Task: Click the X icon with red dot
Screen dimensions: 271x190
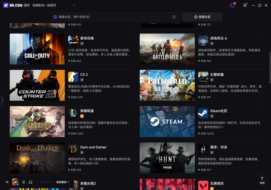Action: (245, 5)
